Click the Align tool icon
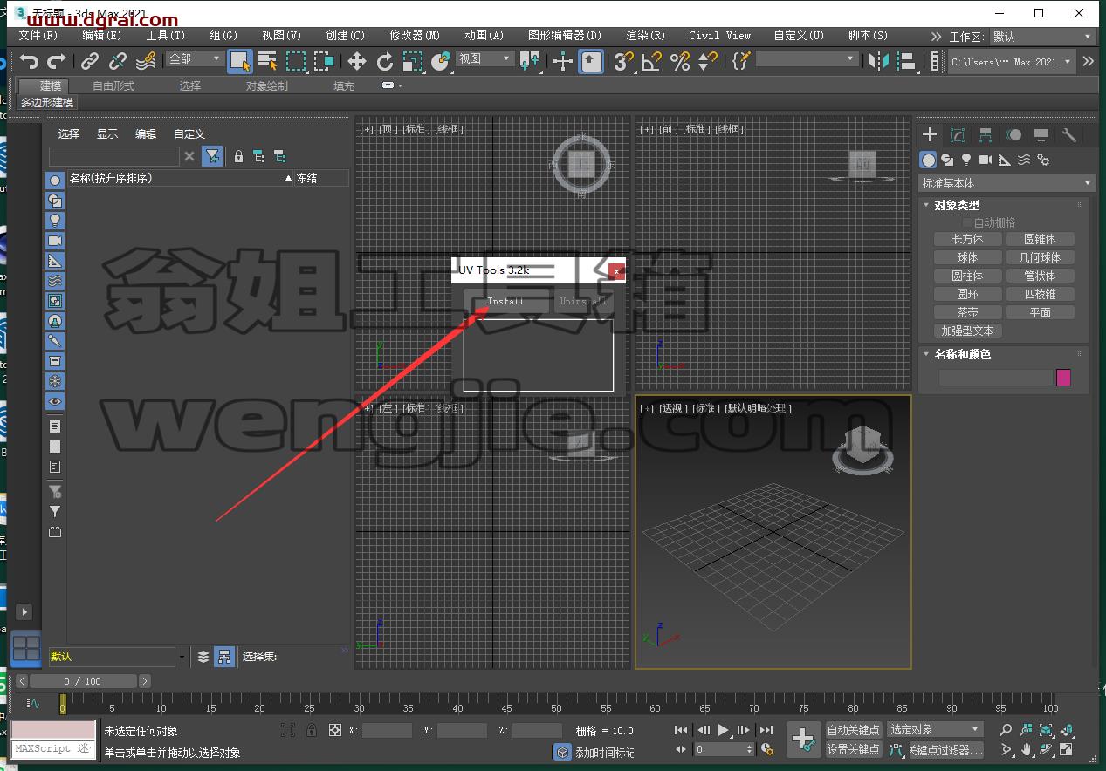Screen dimensions: 1106x771 pos(907,61)
